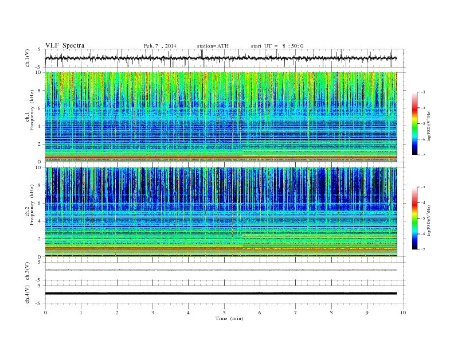
Task: Click the "station=ATH" header label
Action: (x=213, y=46)
